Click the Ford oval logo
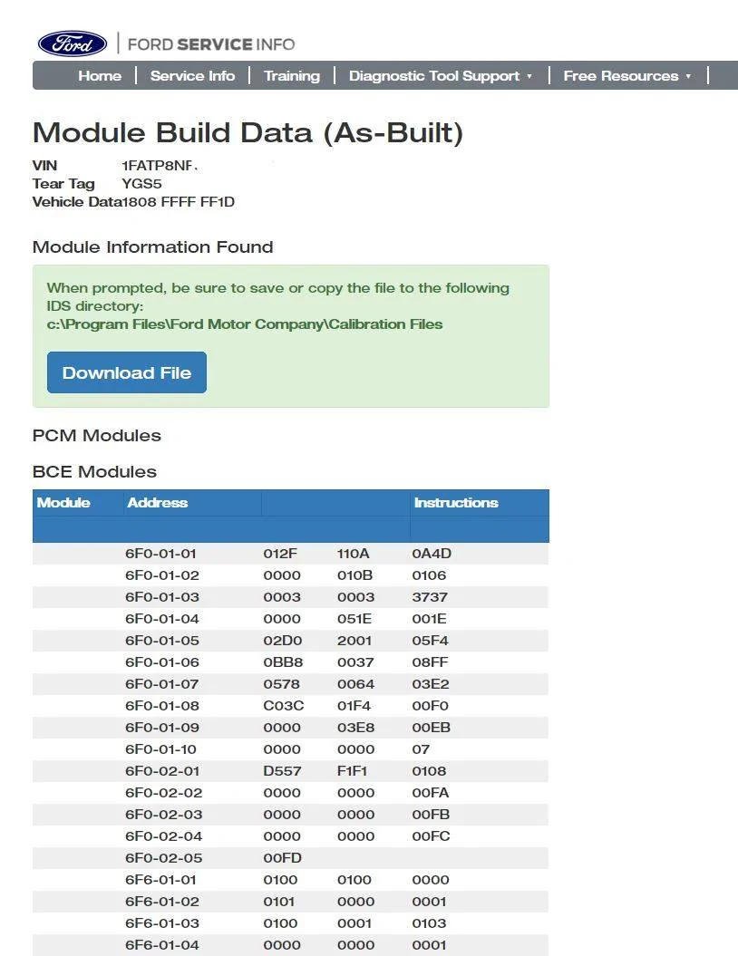 (x=73, y=43)
